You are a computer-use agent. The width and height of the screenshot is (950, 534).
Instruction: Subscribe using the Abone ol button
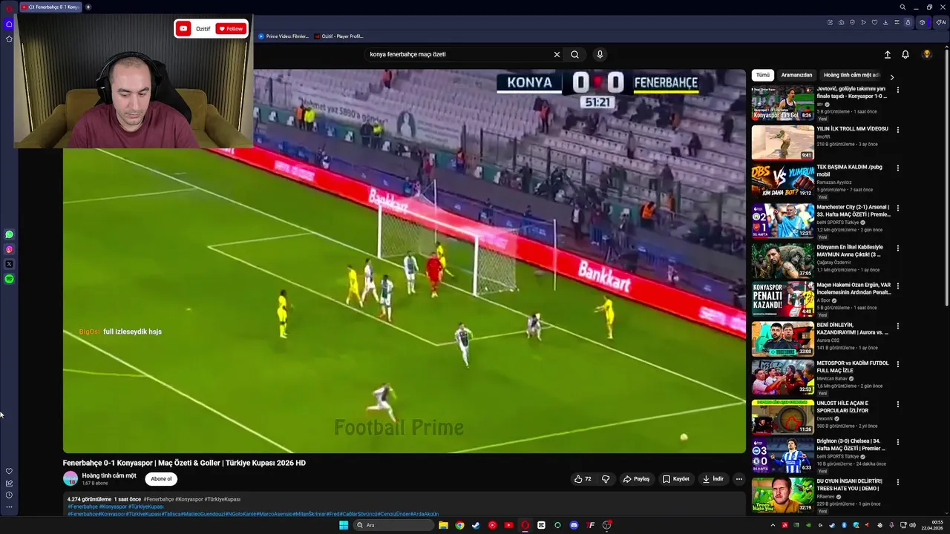(x=161, y=479)
